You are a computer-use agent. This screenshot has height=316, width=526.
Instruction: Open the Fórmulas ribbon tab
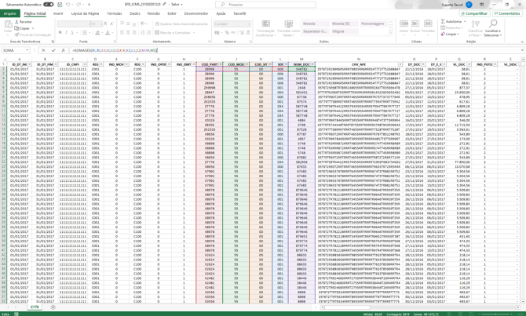[115, 13]
